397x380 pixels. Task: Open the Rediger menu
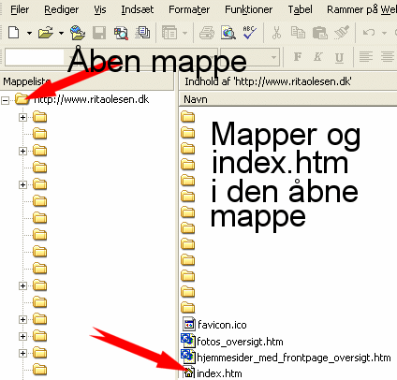click(x=61, y=9)
